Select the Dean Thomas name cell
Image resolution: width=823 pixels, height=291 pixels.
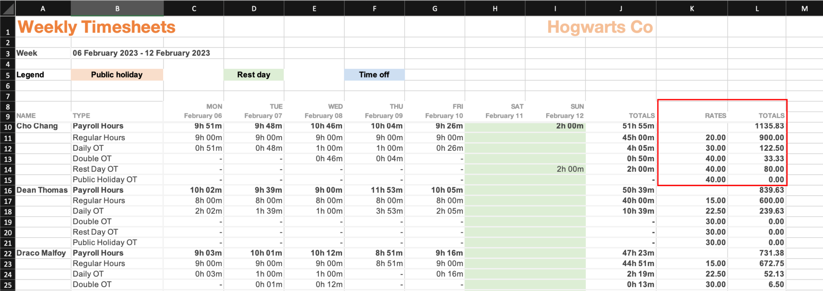point(42,190)
